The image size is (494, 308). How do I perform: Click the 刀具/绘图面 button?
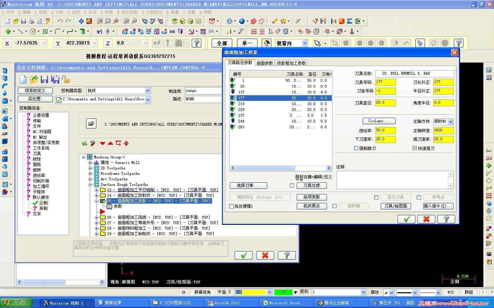click(x=396, y=206)
